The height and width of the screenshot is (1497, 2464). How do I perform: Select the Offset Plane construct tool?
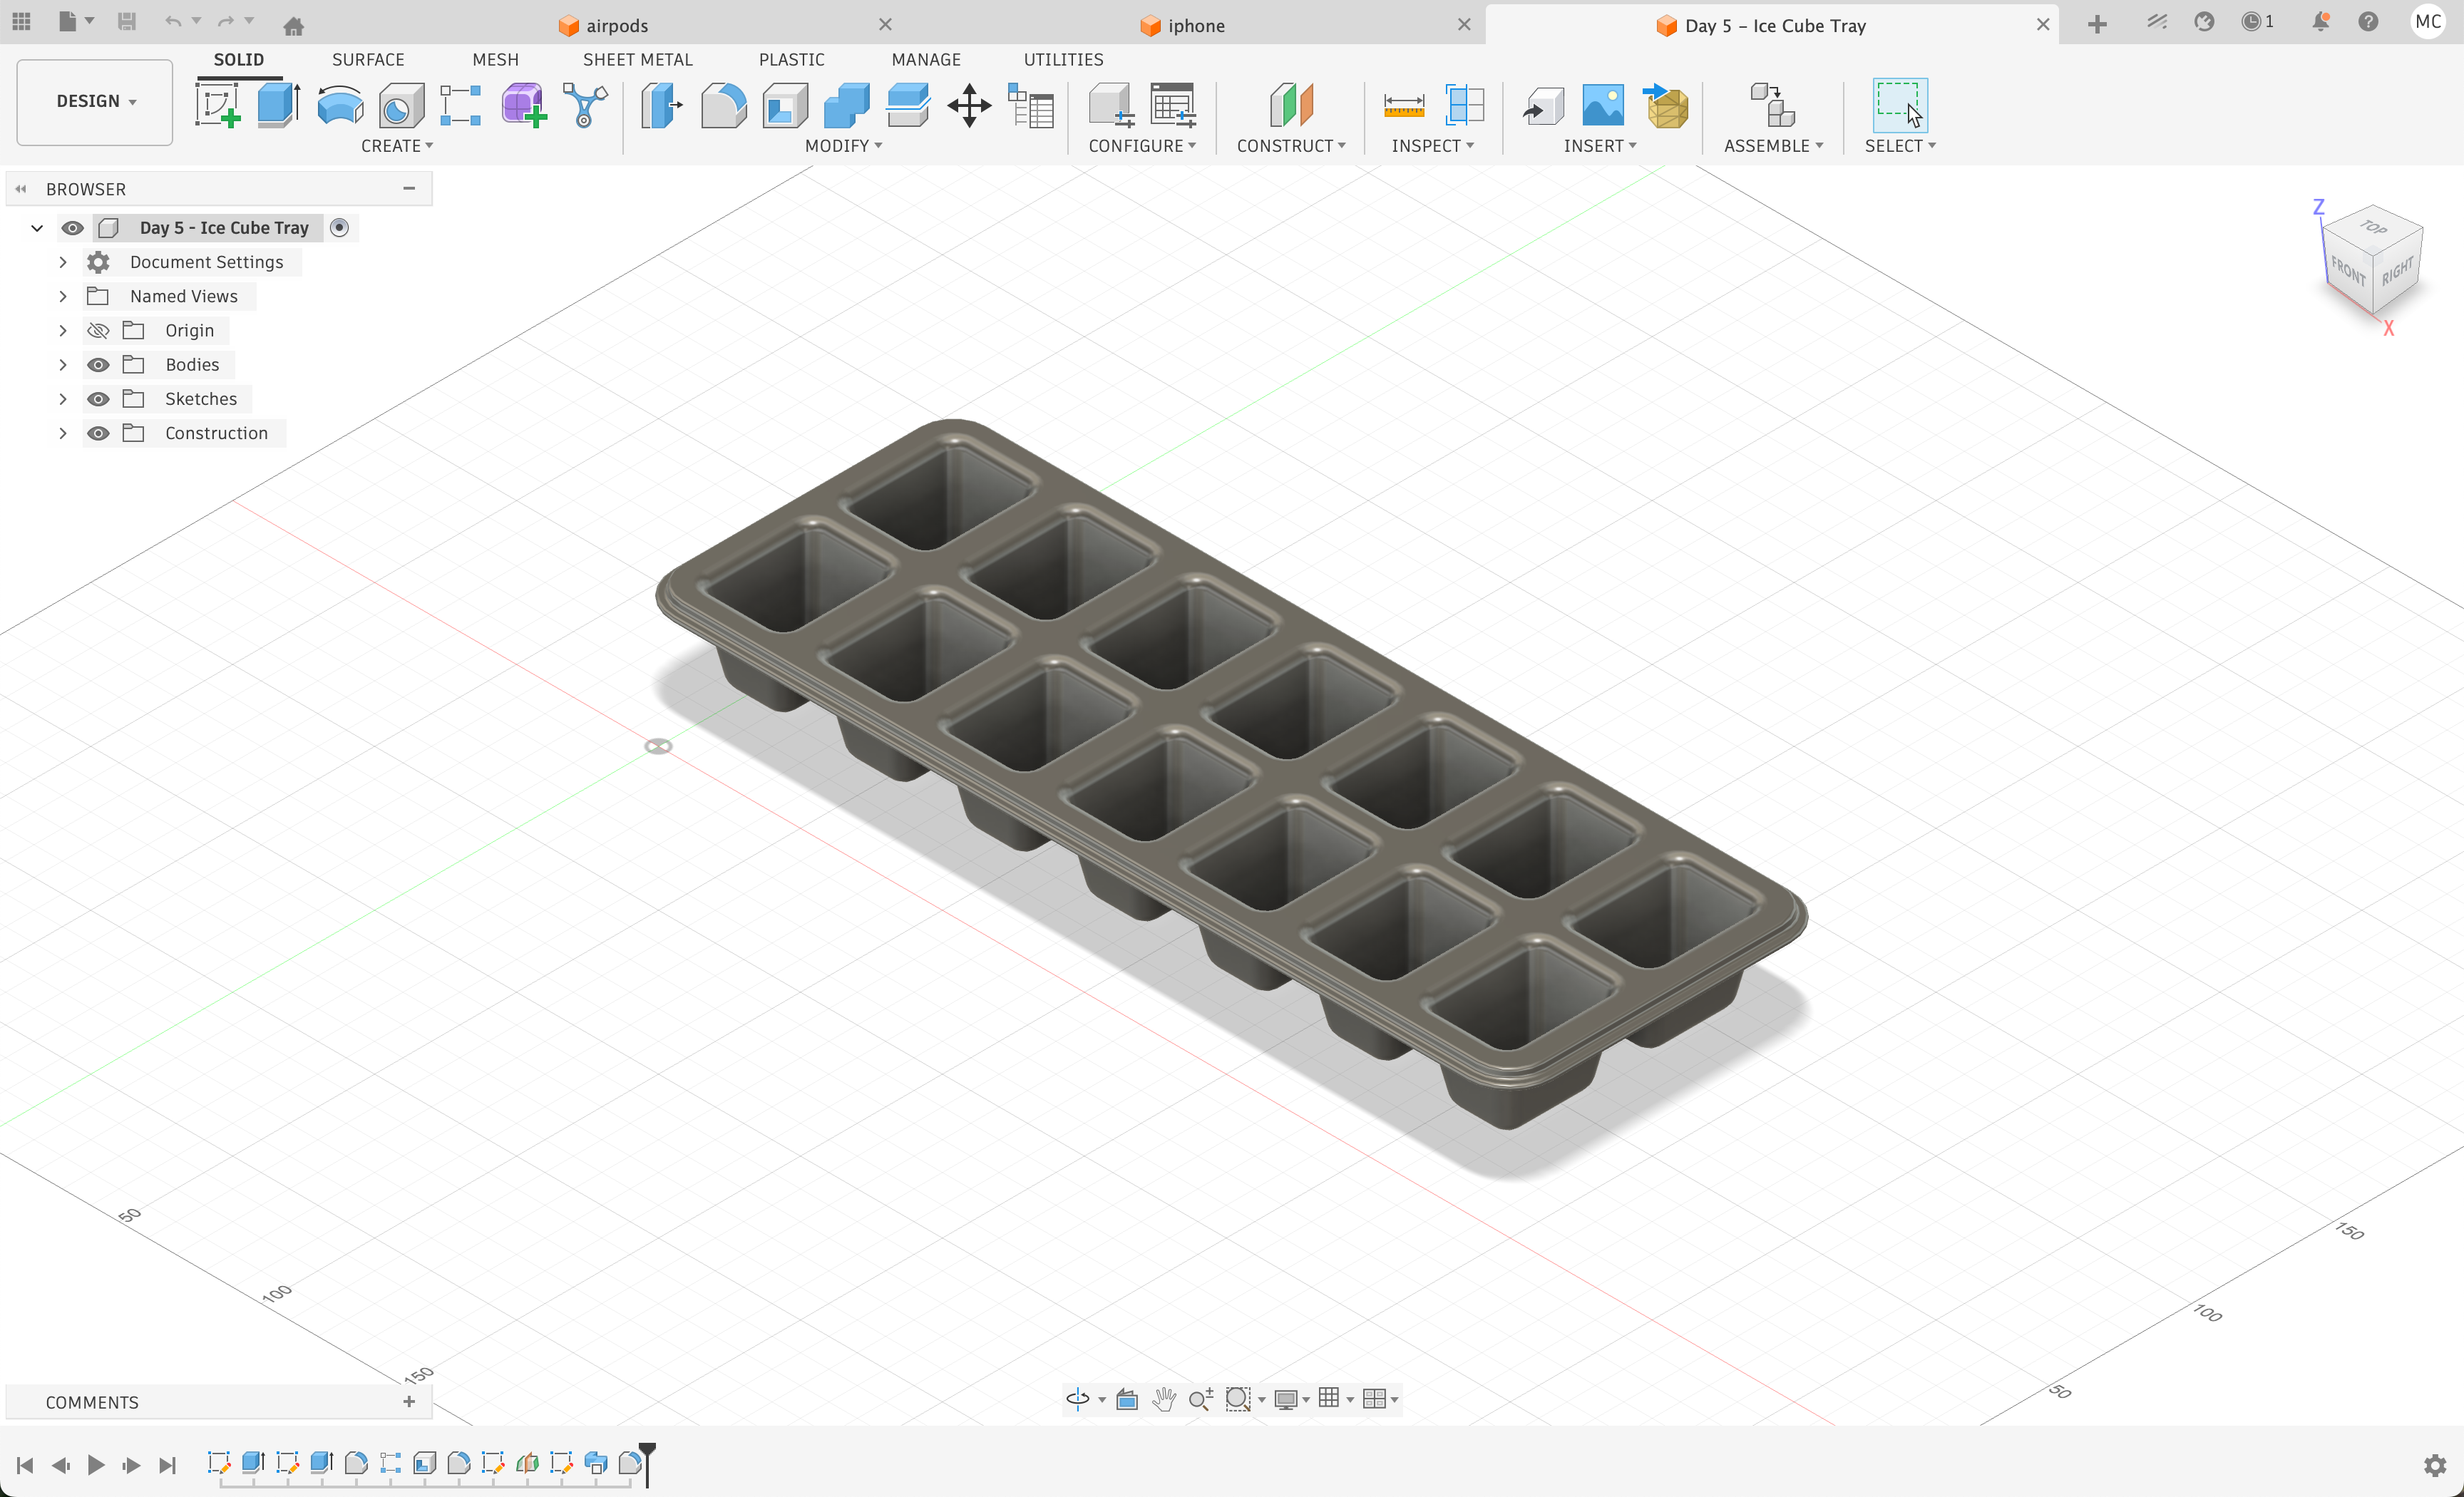(1291, 105)
